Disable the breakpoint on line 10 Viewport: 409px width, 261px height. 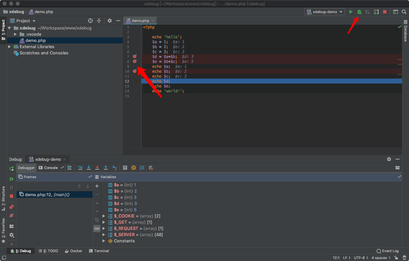(135, 71)
